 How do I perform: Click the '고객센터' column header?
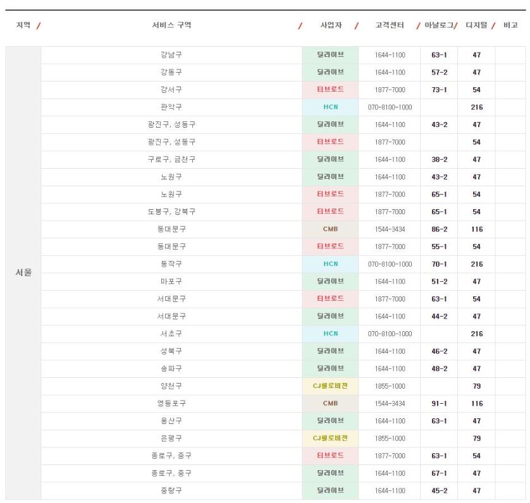(390, 25)
